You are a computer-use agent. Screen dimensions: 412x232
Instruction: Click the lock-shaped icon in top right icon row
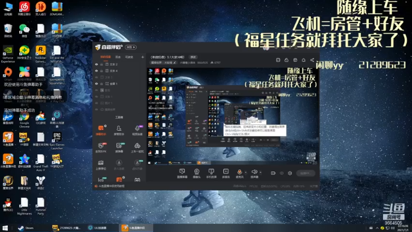tap(286, 60)
